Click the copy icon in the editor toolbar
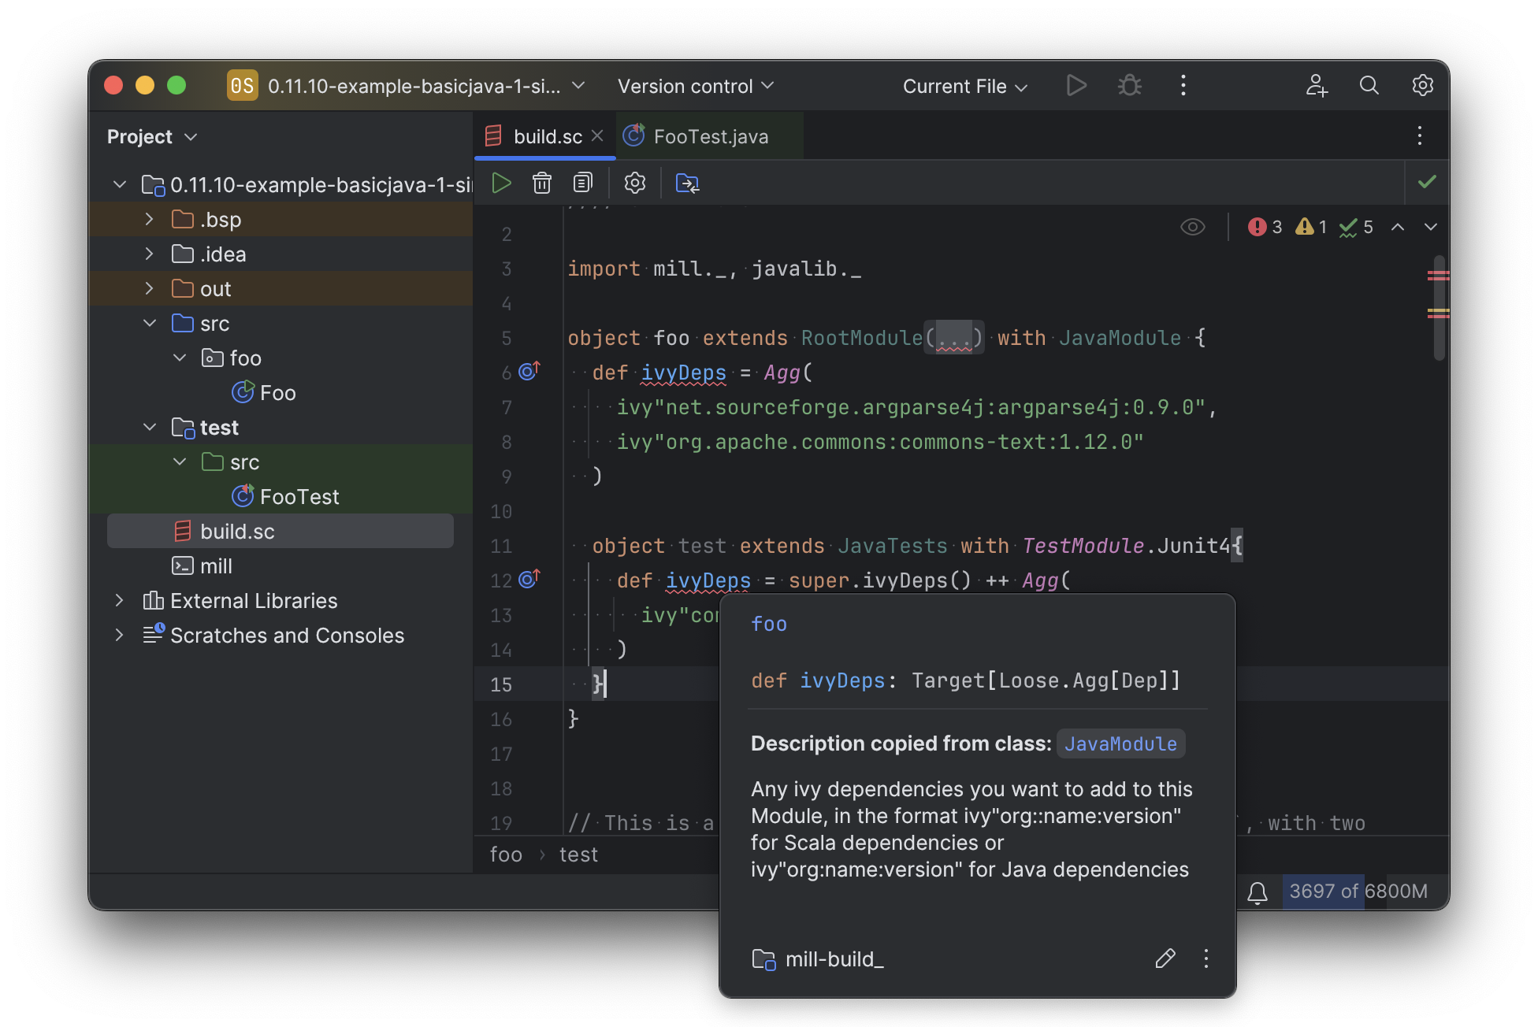 [x=582, y=182]
